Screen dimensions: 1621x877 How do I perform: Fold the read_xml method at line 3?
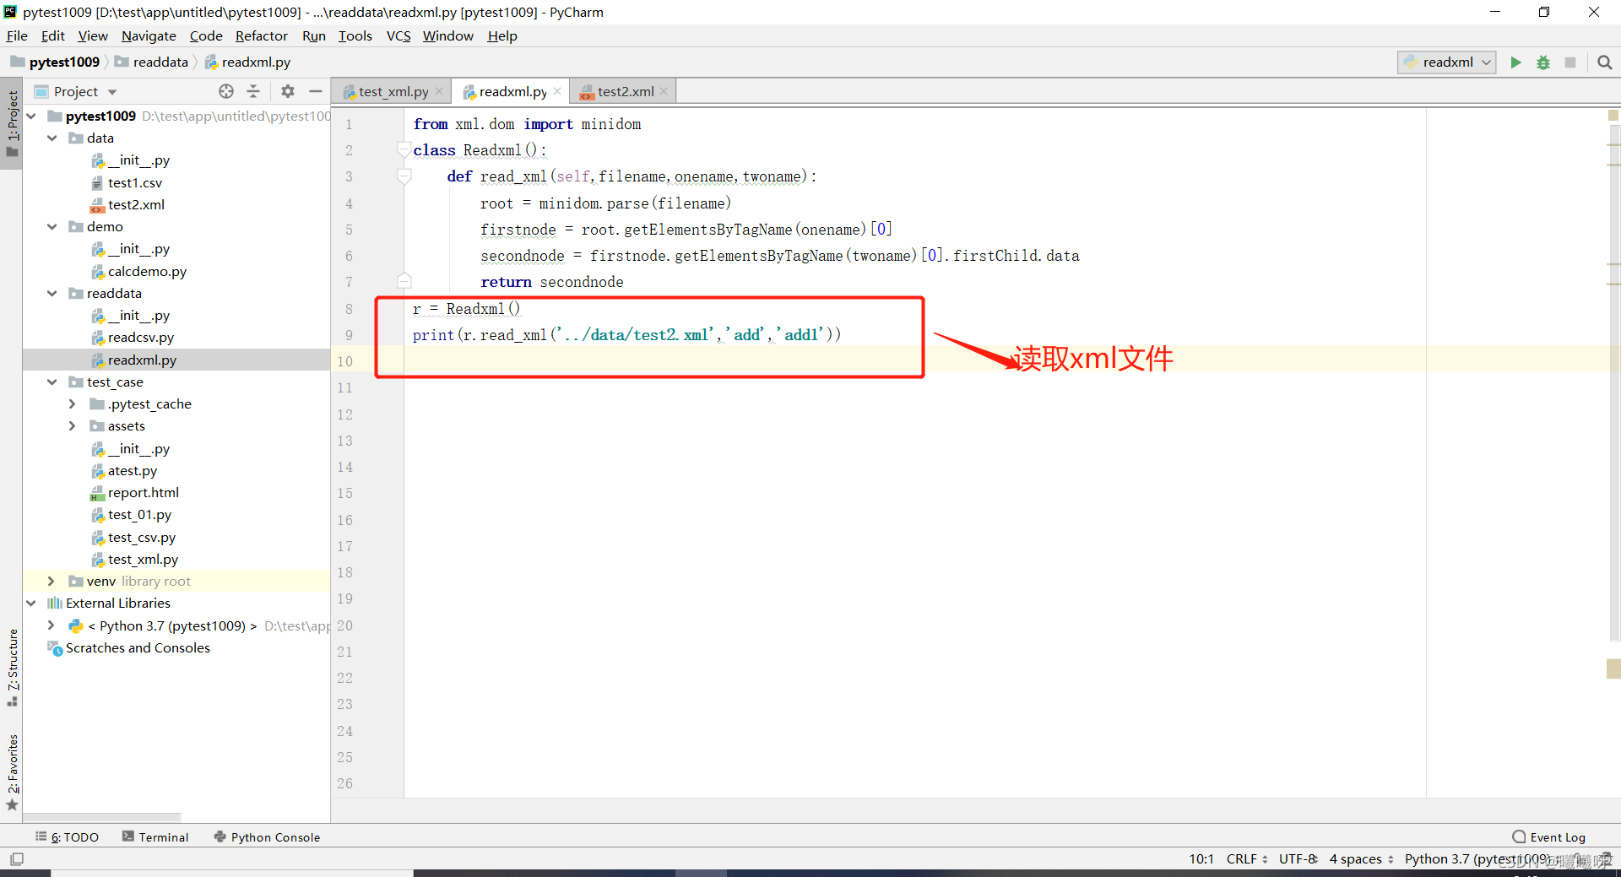[404, 176]
